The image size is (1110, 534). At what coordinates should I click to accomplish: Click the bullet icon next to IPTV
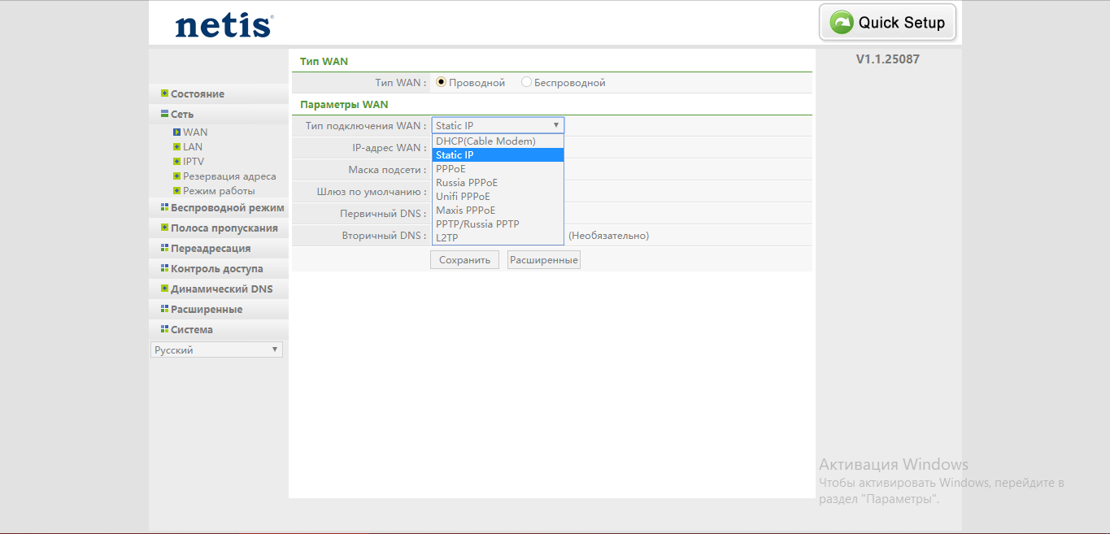176,161
